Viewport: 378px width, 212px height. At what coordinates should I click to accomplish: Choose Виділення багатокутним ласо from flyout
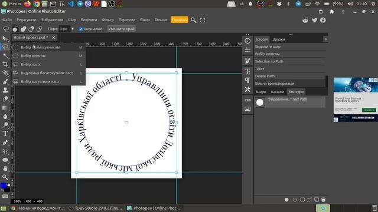(48, 73)
